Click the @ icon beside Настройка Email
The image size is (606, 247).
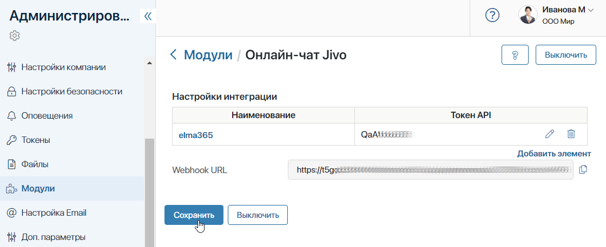click(x=12, y=212)
